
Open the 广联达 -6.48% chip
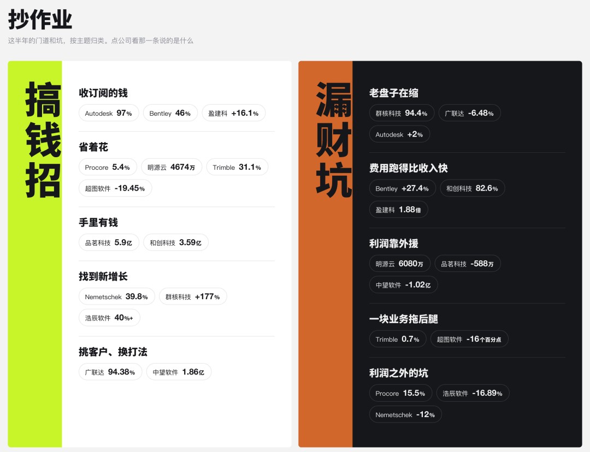pos(470,113)
